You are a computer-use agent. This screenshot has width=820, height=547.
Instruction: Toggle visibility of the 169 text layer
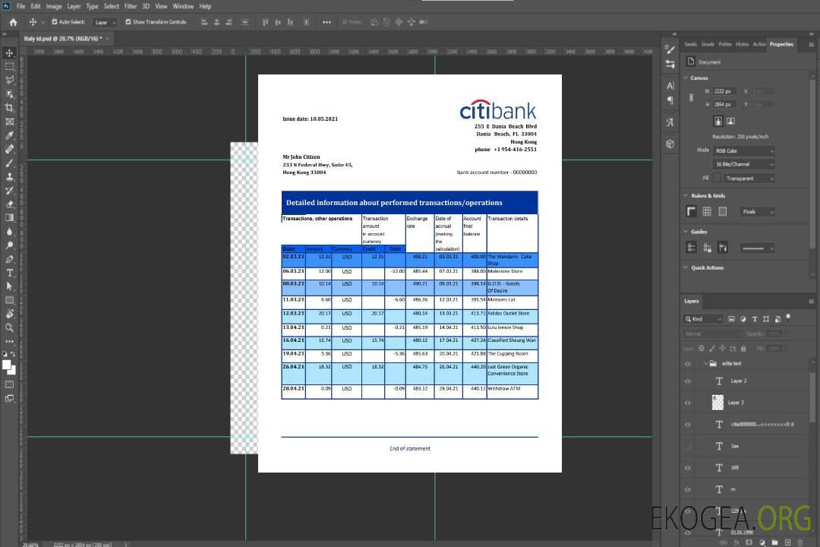[x=688, y=467]
